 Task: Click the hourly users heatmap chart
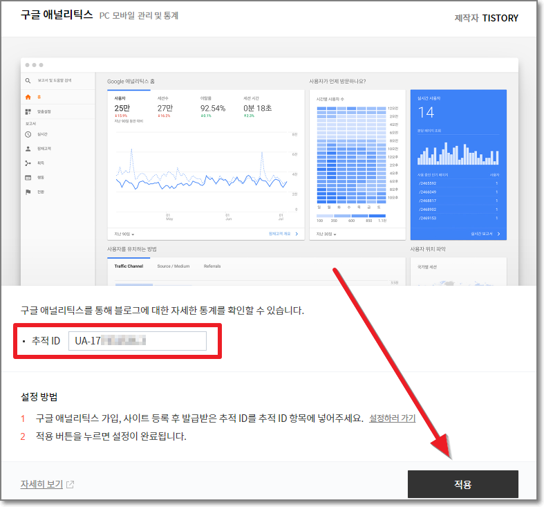351,155
